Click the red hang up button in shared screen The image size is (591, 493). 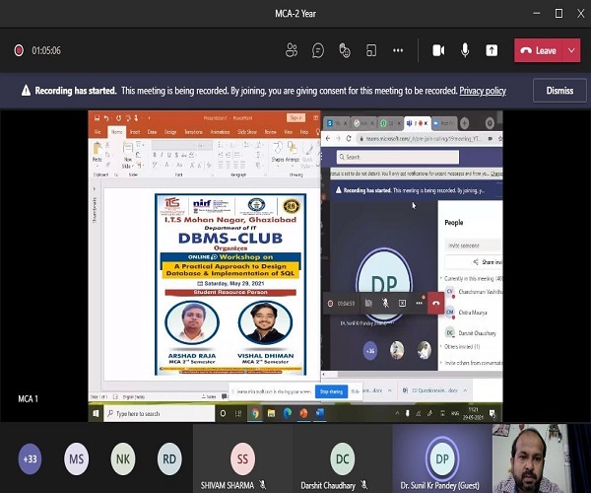coord(436,304)
